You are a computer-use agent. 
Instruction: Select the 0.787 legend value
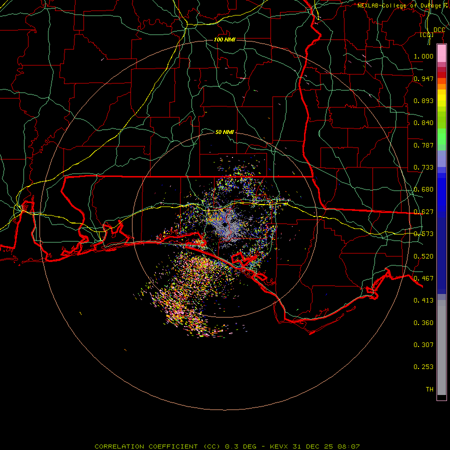(423, 145)
